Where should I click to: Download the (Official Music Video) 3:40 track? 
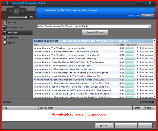(146, 90)
